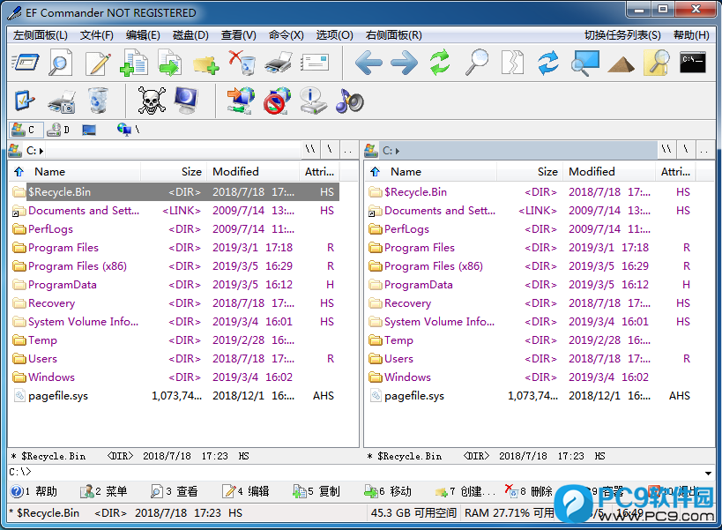Click the folder with magnifier icon

[x=657, y=62]
